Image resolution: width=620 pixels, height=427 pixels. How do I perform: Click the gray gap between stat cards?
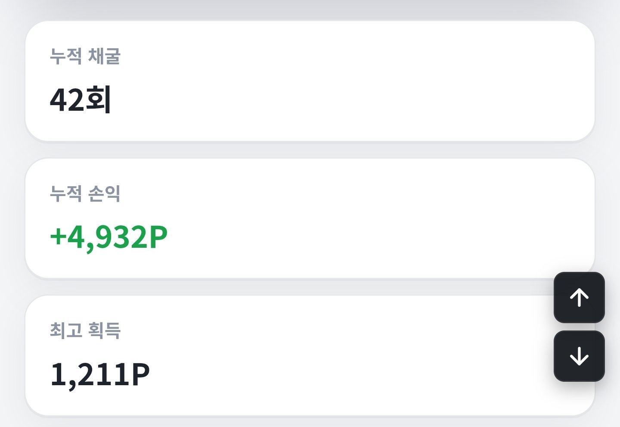[x=310, y=150]
